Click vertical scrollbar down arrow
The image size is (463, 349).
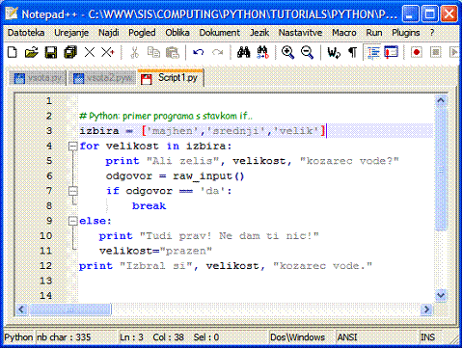coord(441,295)
